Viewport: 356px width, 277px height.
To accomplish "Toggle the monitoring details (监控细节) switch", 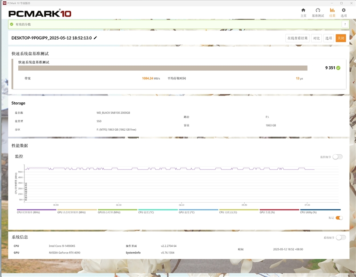I will (337, 157).
